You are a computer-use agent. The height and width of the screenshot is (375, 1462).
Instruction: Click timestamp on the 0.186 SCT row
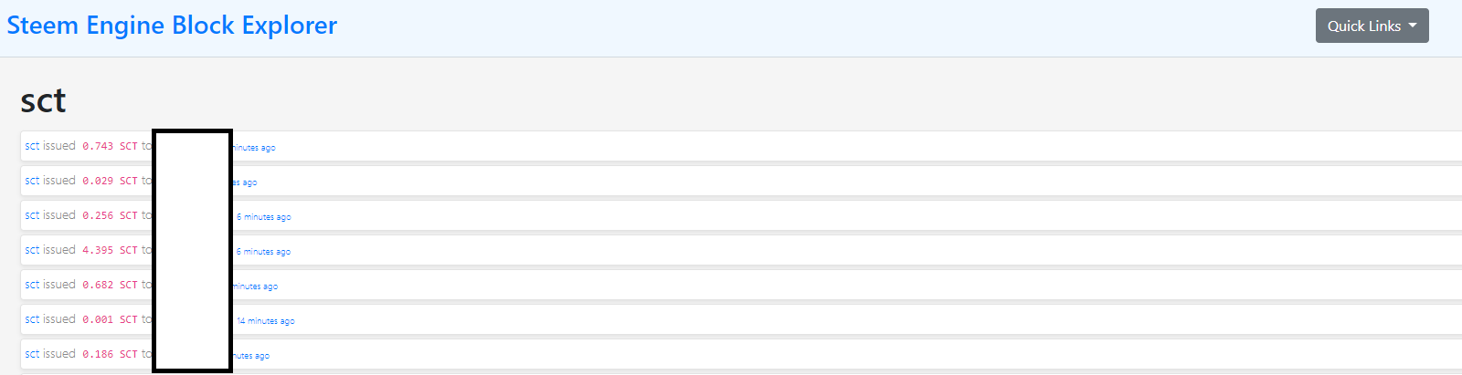[x=251, y=356]
